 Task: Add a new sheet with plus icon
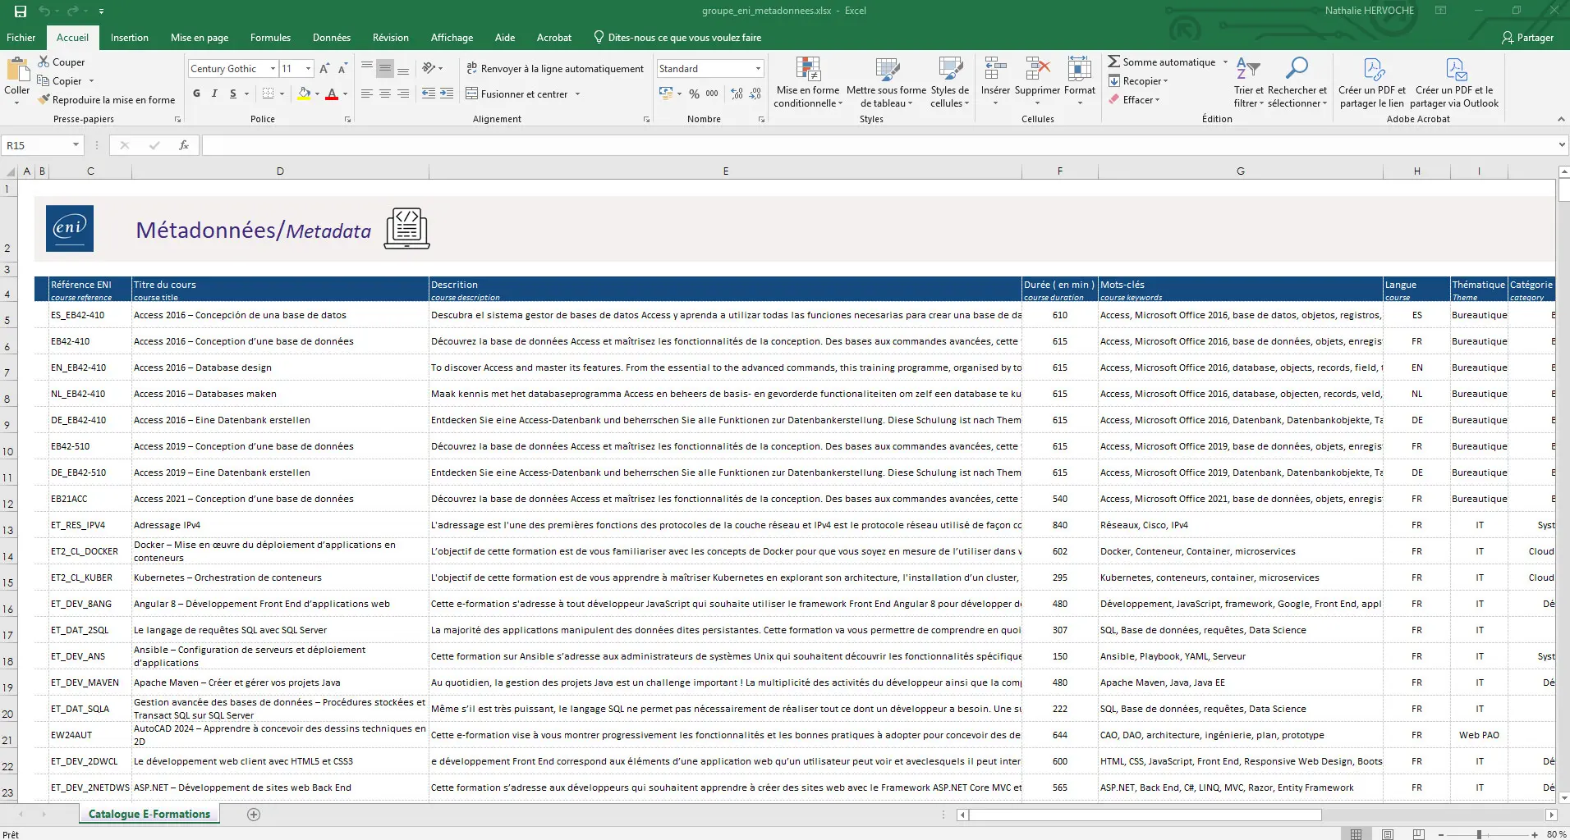[254, 815]
